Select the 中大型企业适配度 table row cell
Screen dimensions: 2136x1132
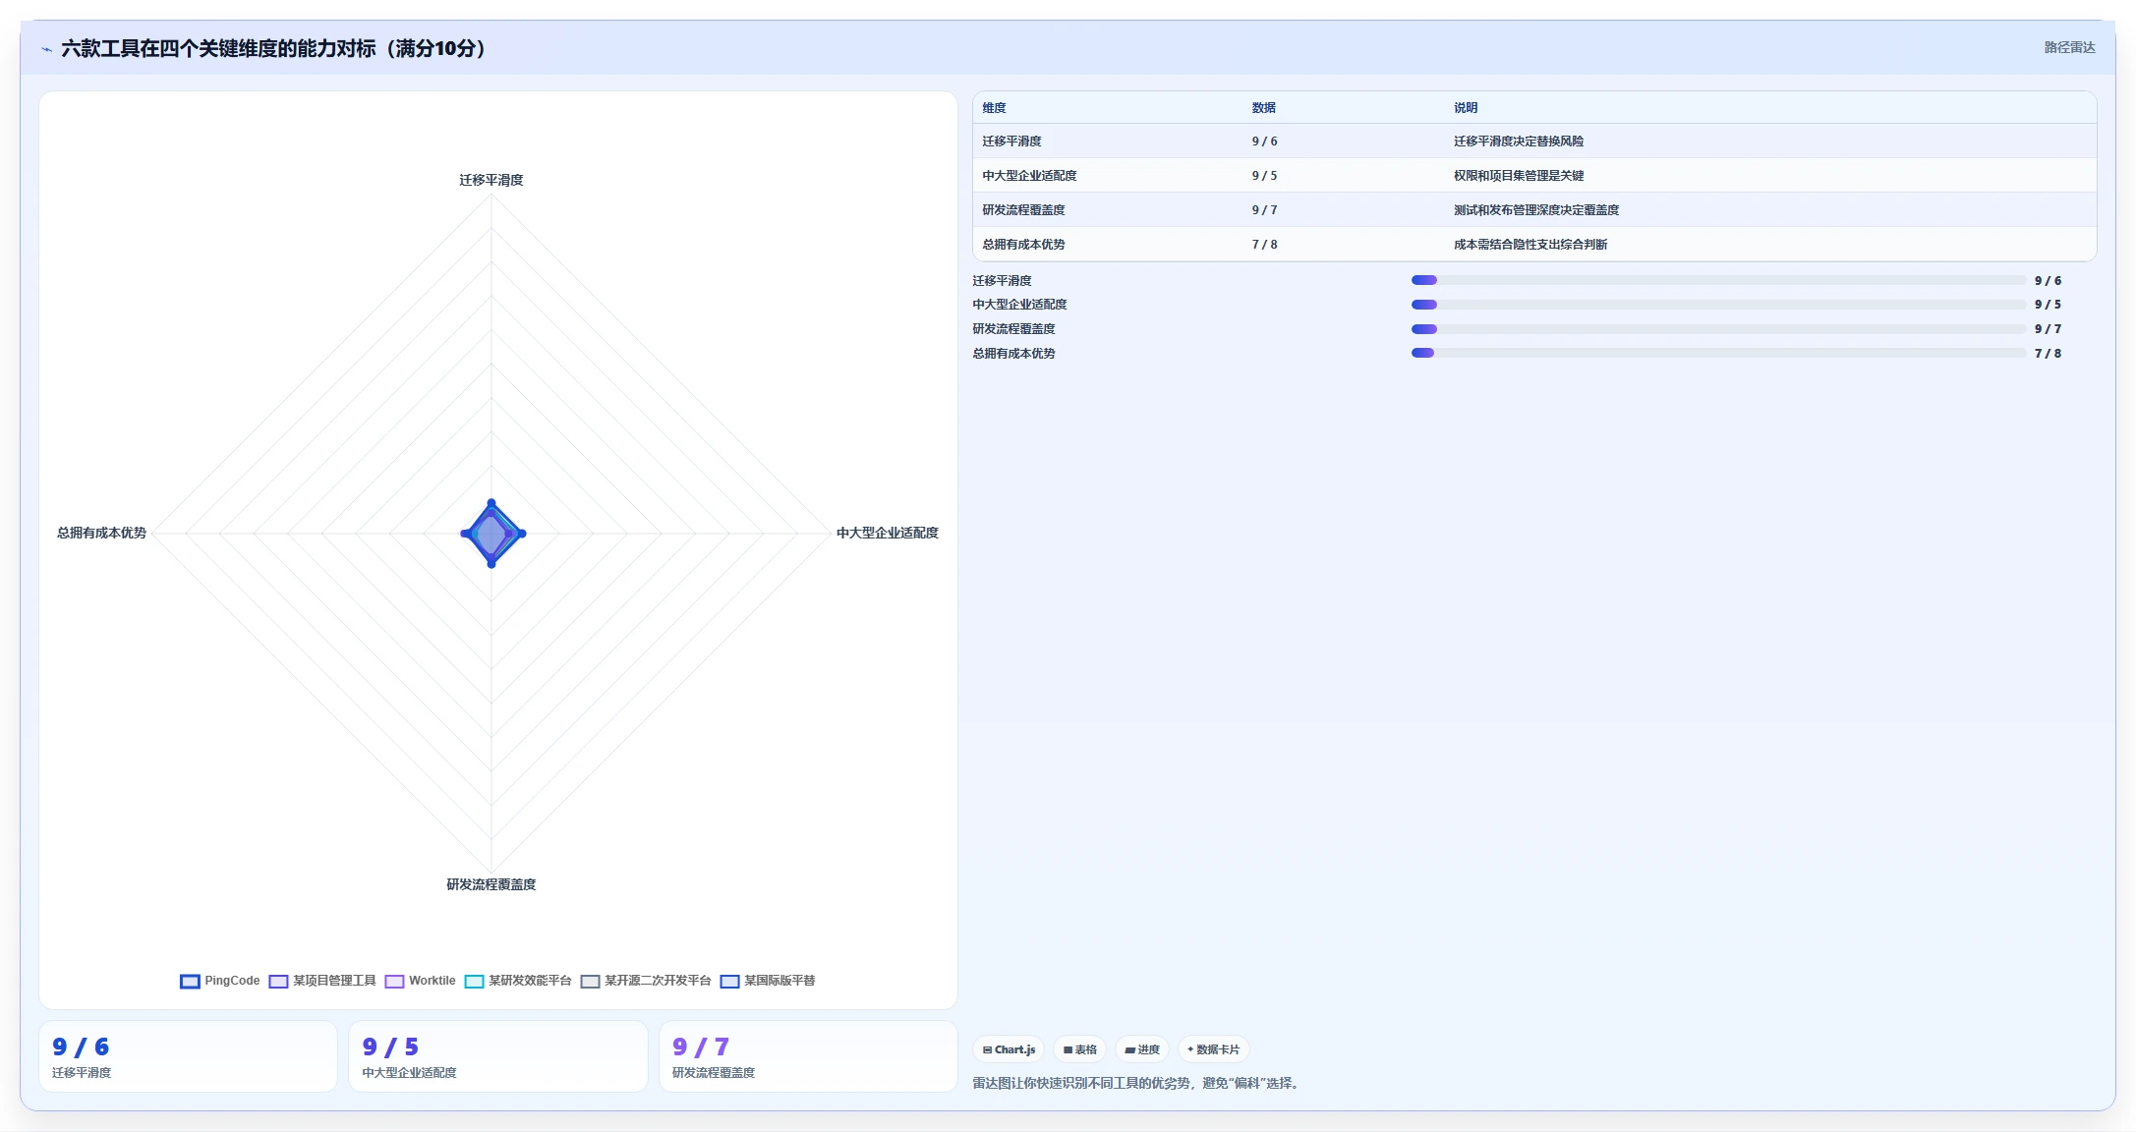coord(1029,176)
